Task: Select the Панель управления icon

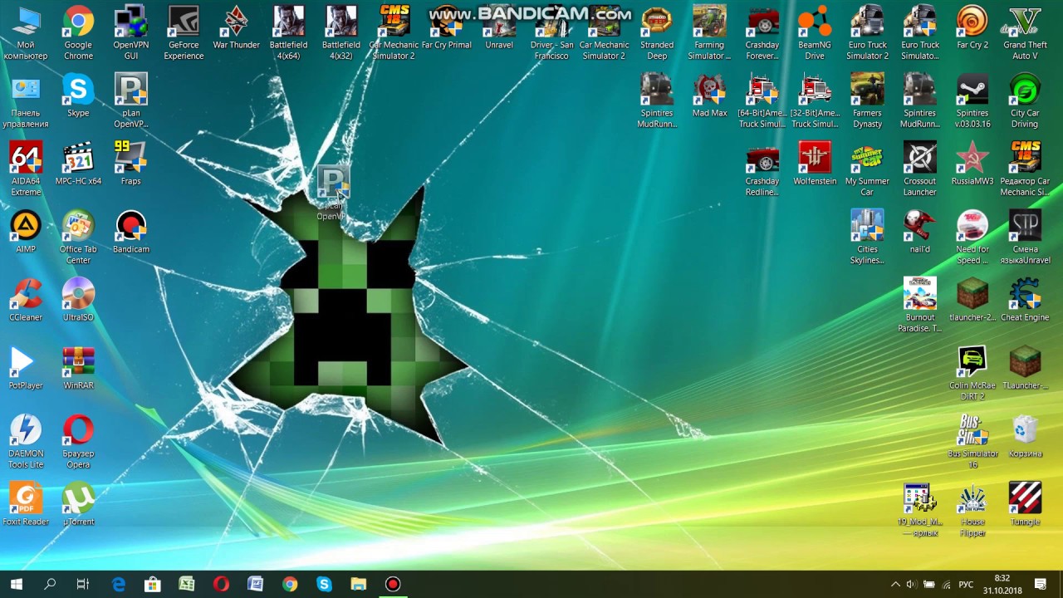Action: tap(26, 100)
